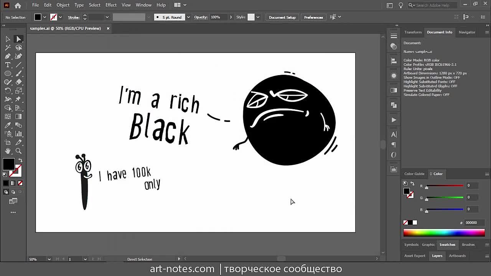Pick the Pen tool
The width and height of the screenshot is (491, 276).
8,56
